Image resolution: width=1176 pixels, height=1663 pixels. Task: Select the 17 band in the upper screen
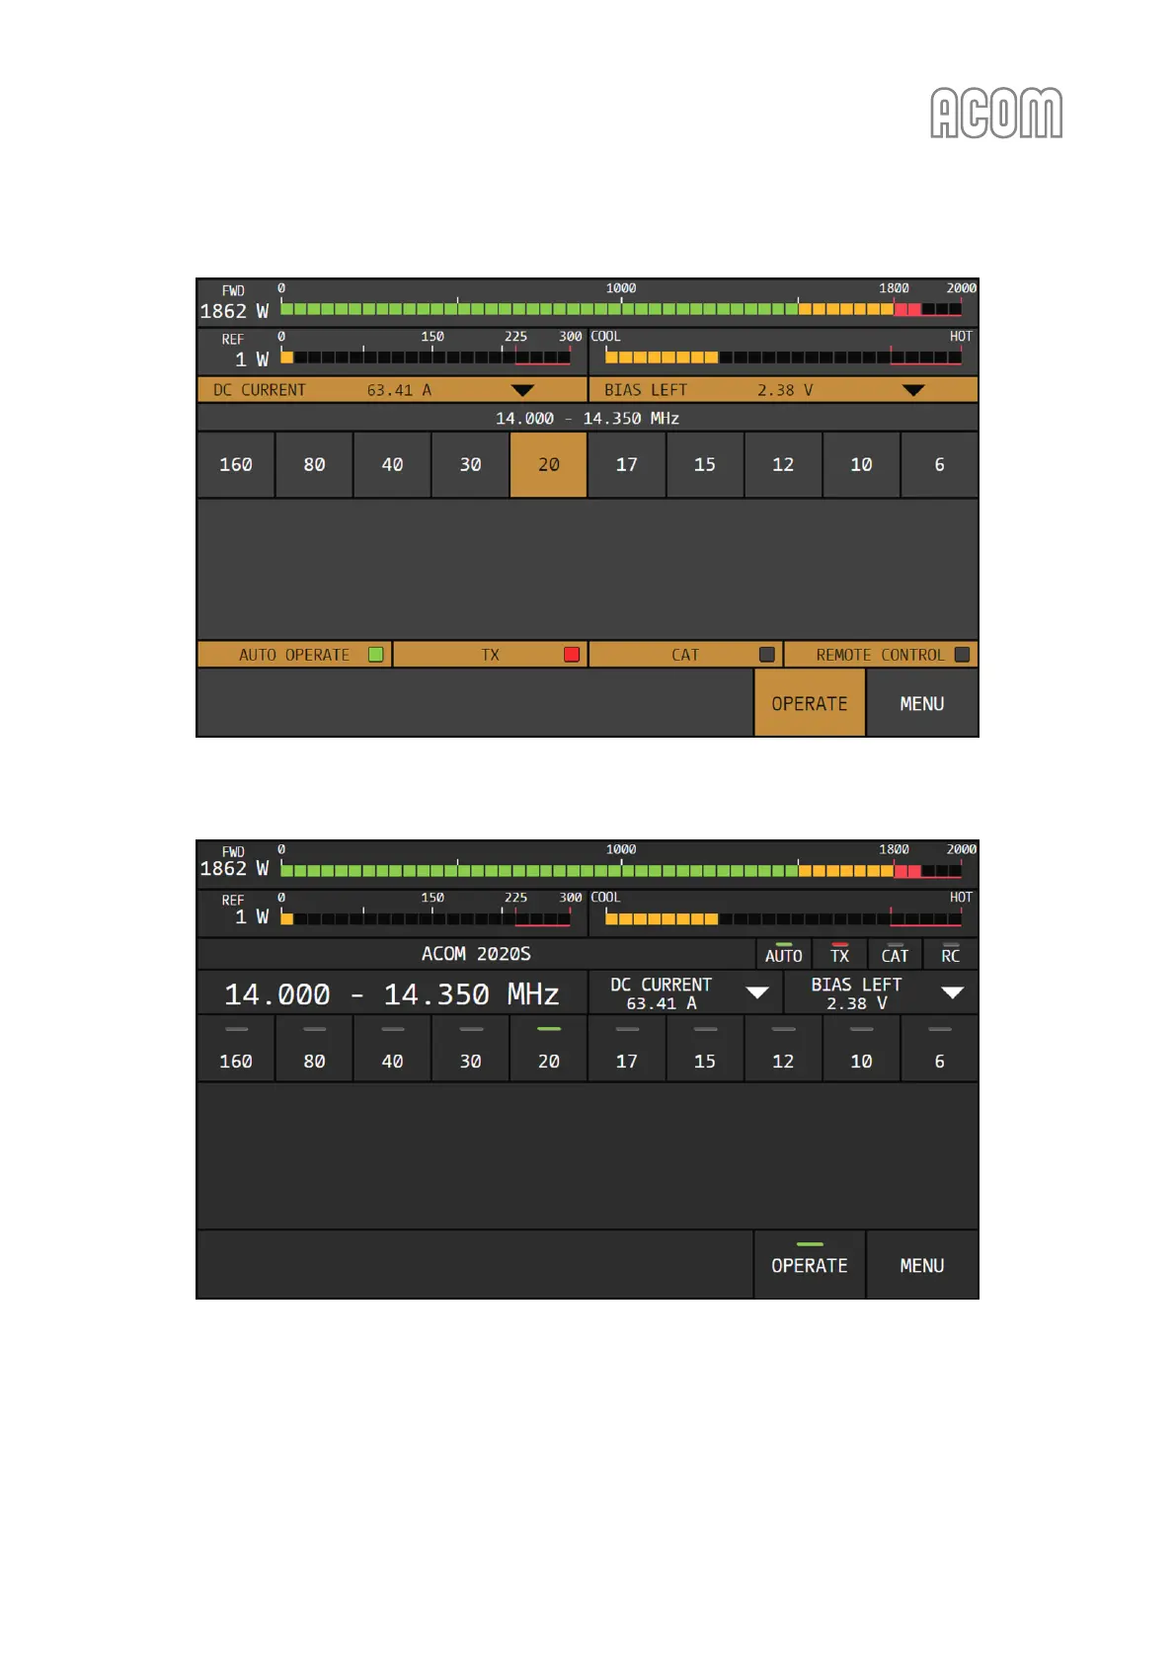coord(627,464)
